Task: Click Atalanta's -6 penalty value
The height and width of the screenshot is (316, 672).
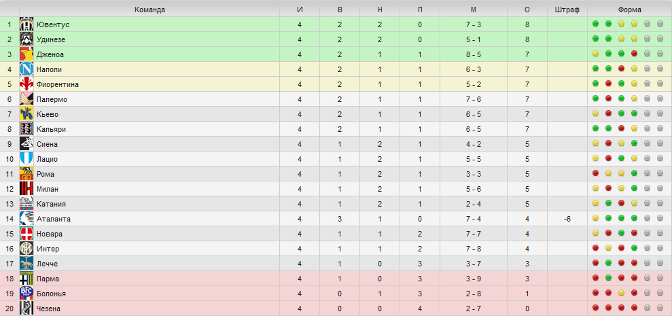Action: click(x=567, y=219)
